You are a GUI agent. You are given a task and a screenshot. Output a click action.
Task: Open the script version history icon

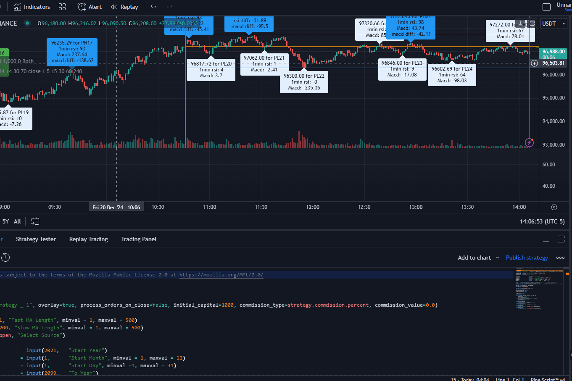click(x=5, y=258)
